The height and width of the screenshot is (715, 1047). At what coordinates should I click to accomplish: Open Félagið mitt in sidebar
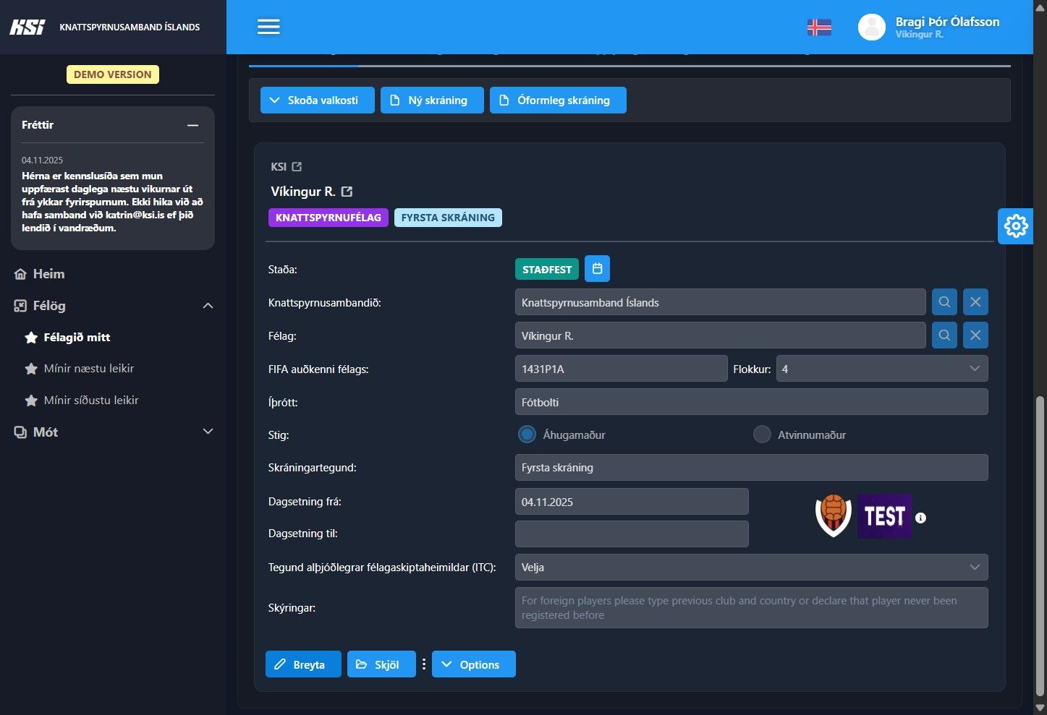(x=77, y=337)
